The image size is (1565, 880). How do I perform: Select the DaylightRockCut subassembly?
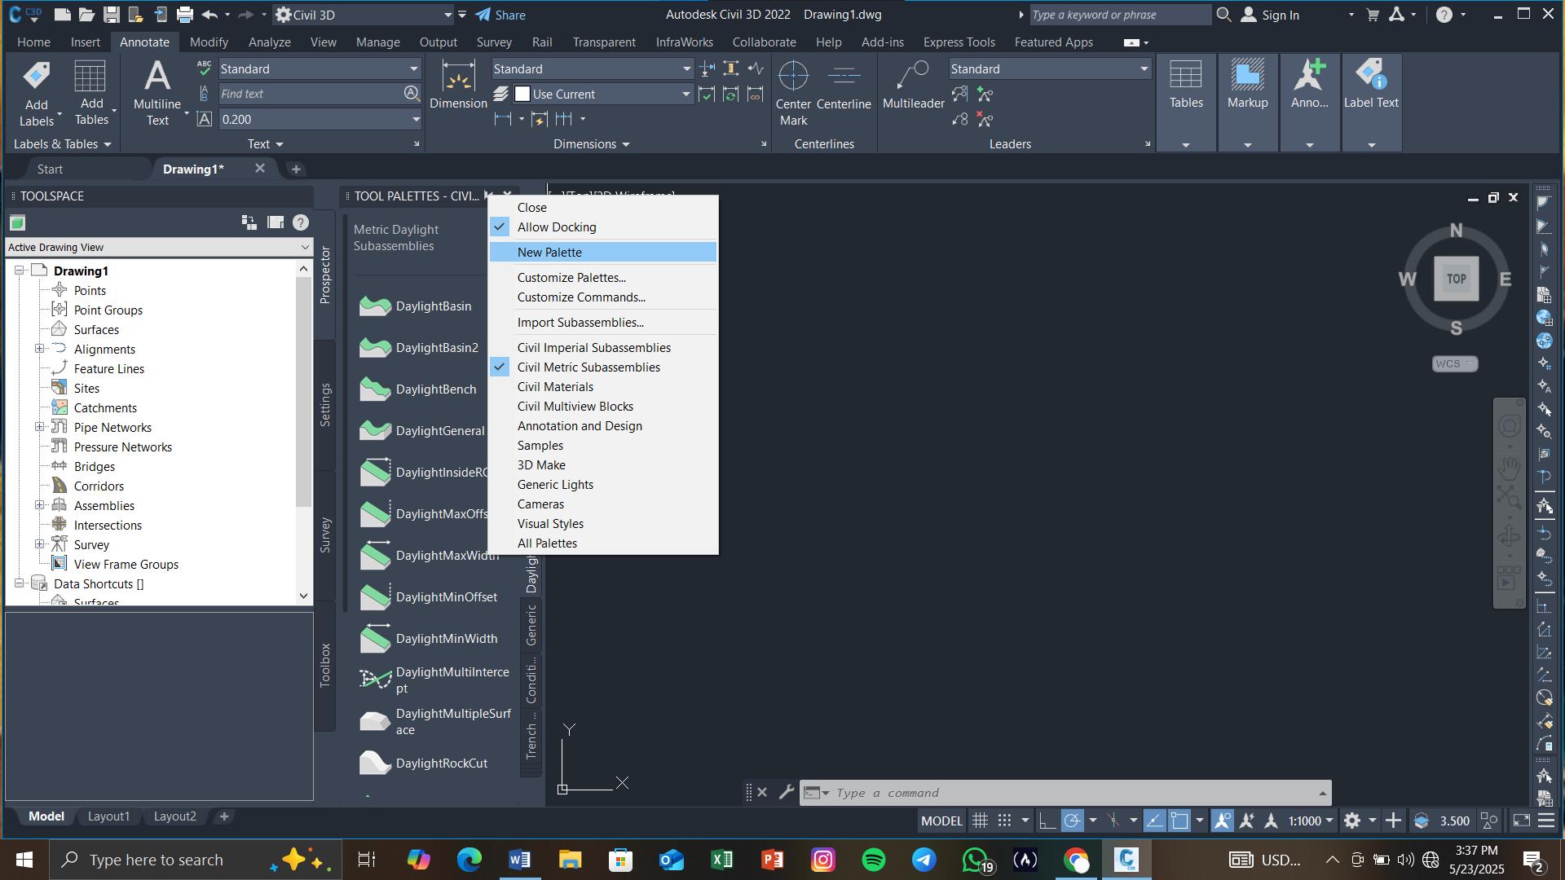tap(424, 763)
